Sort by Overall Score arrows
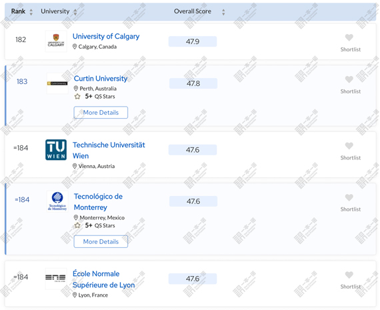 coord(223,12)
